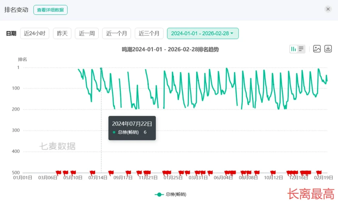
Task: Click the download data icon
Action: pos(328,49)
